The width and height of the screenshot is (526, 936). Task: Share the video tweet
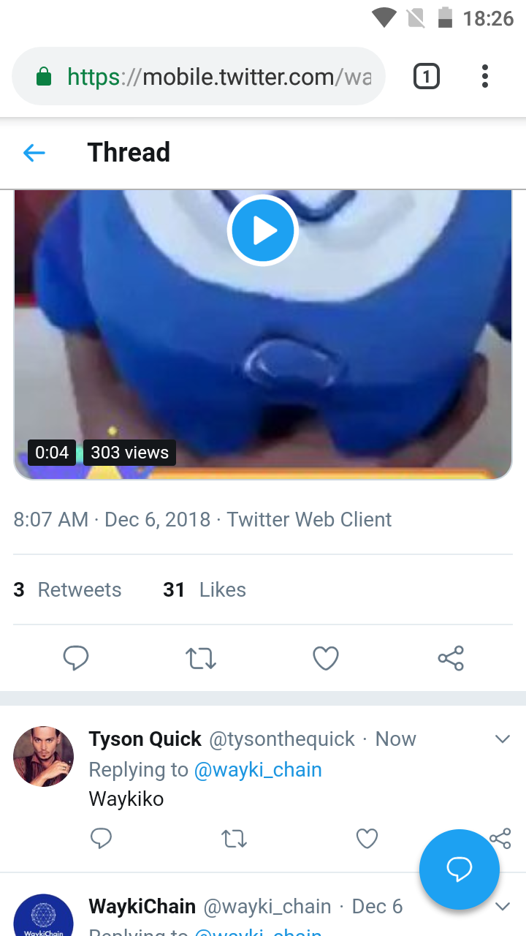(450, 658)
